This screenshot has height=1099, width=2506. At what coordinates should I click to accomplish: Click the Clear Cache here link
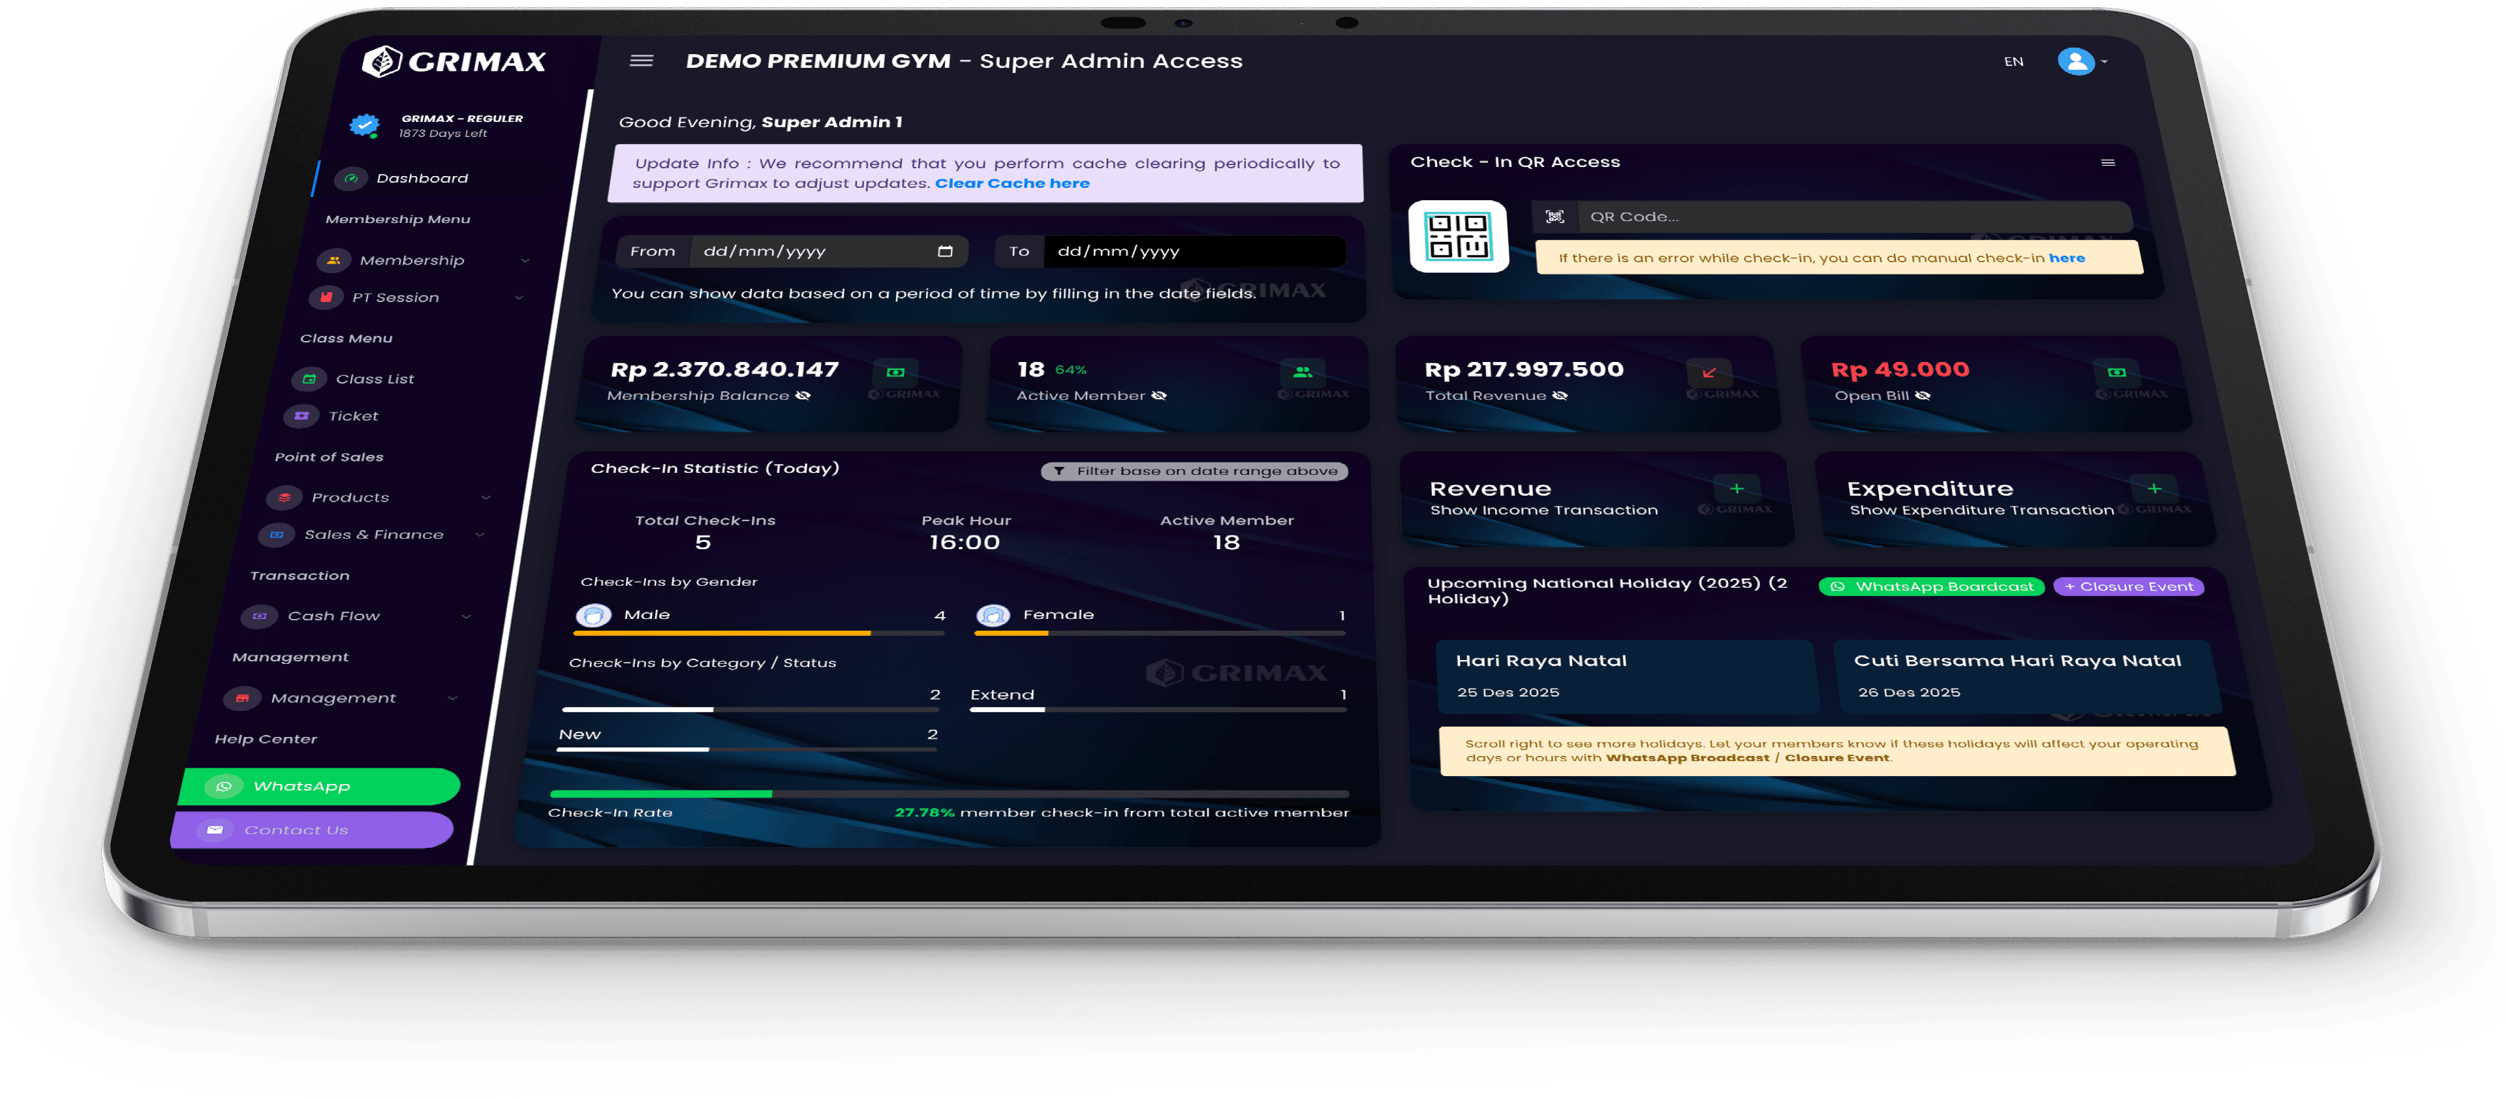coord(1012,184)
